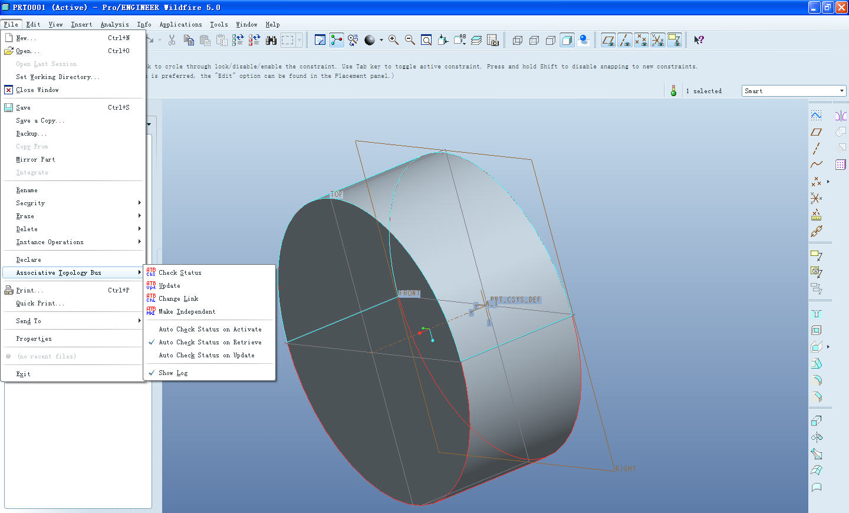The image size is (849, 513).
Task: Click the Regenerate traffic light icon
Action: (x=673, y=91)
